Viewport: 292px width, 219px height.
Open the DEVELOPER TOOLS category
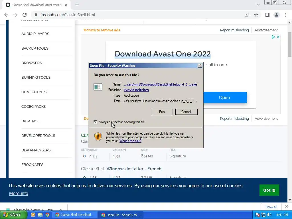pos(38,135)
